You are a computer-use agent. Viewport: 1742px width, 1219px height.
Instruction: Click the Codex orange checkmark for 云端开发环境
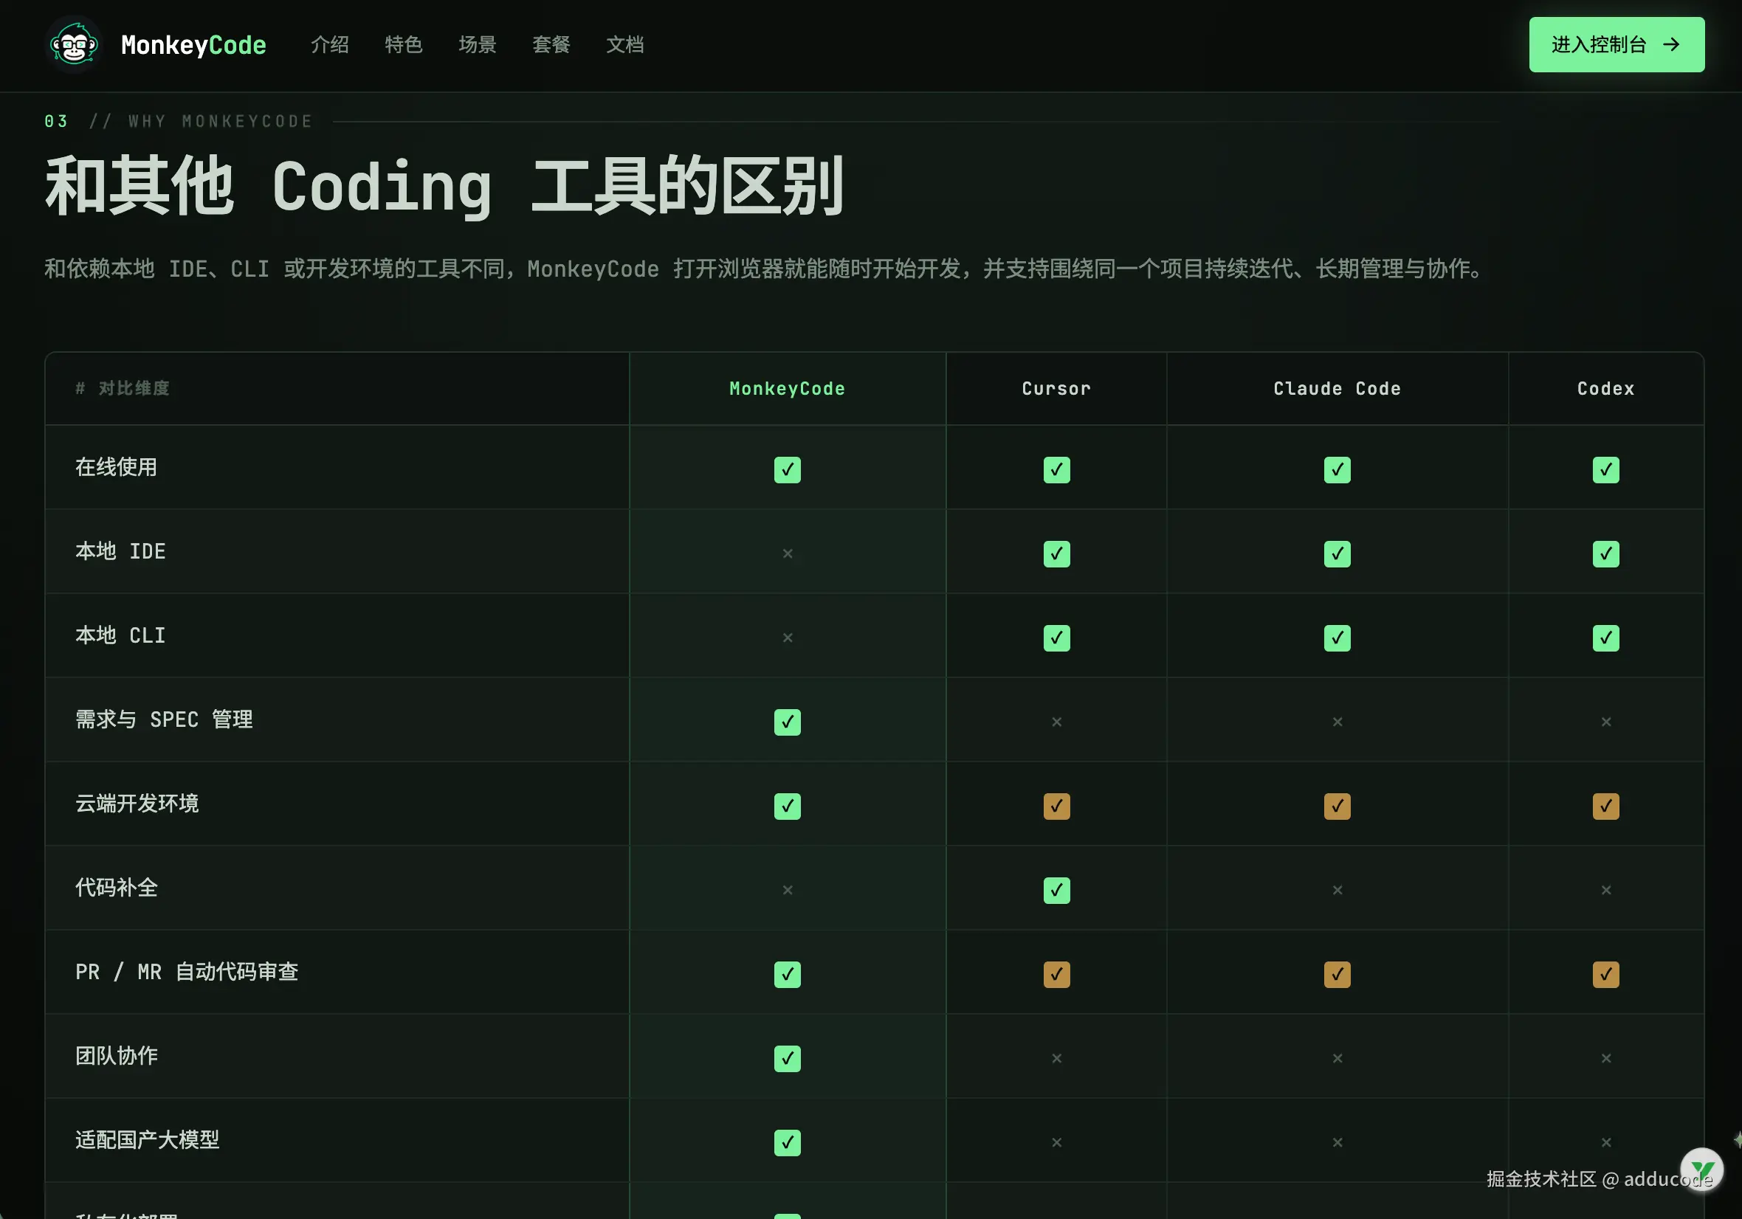point(1605,807)
